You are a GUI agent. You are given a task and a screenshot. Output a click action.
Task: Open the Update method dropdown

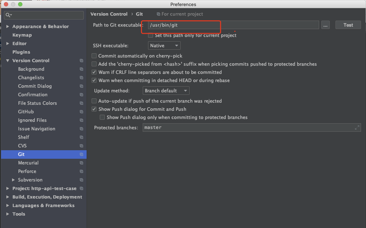(x=166, y=90)
